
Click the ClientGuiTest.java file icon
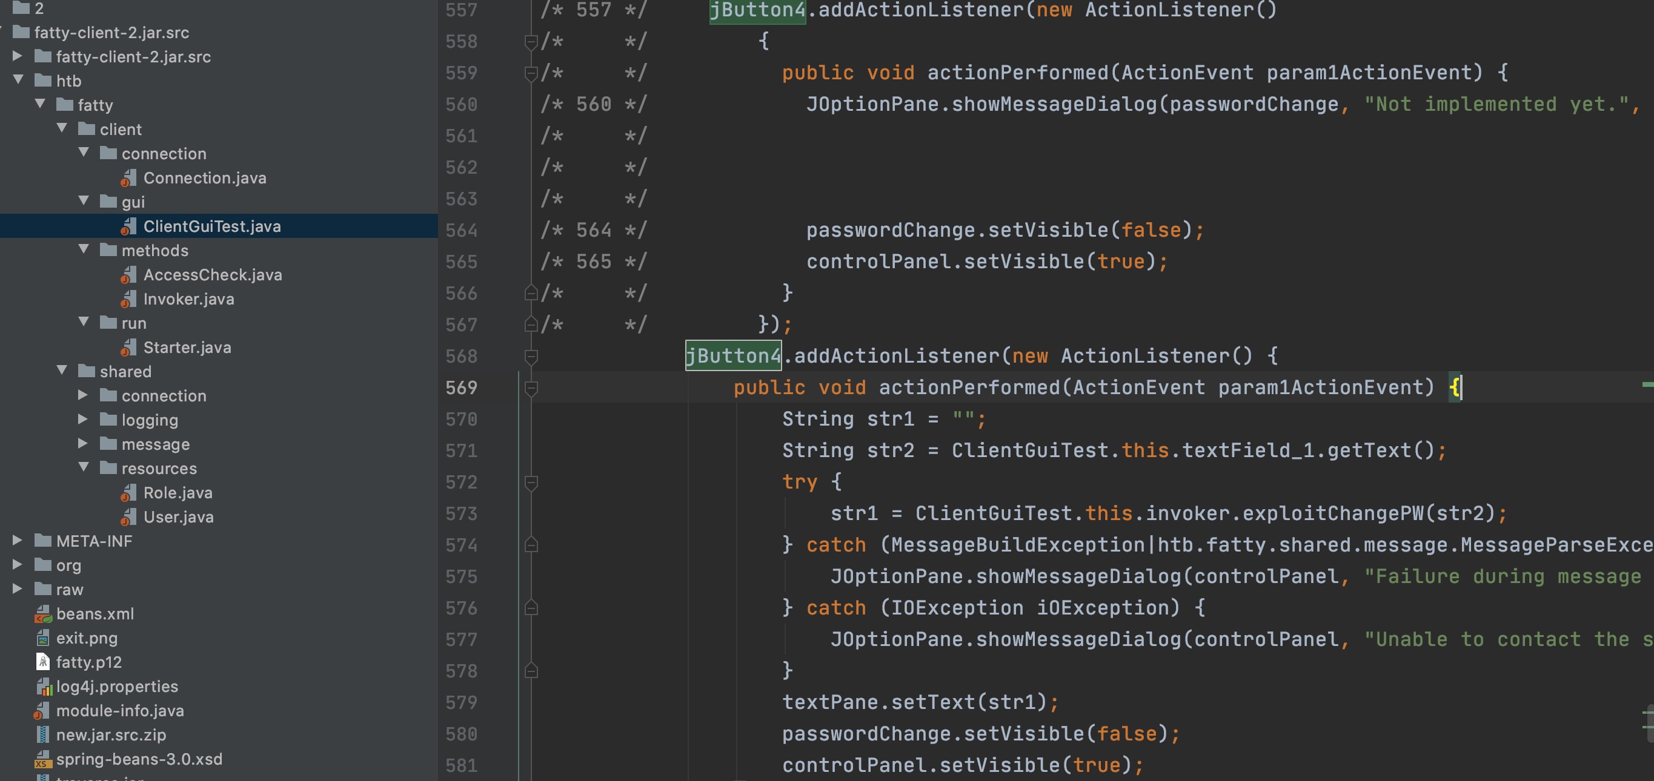point(128,226)
